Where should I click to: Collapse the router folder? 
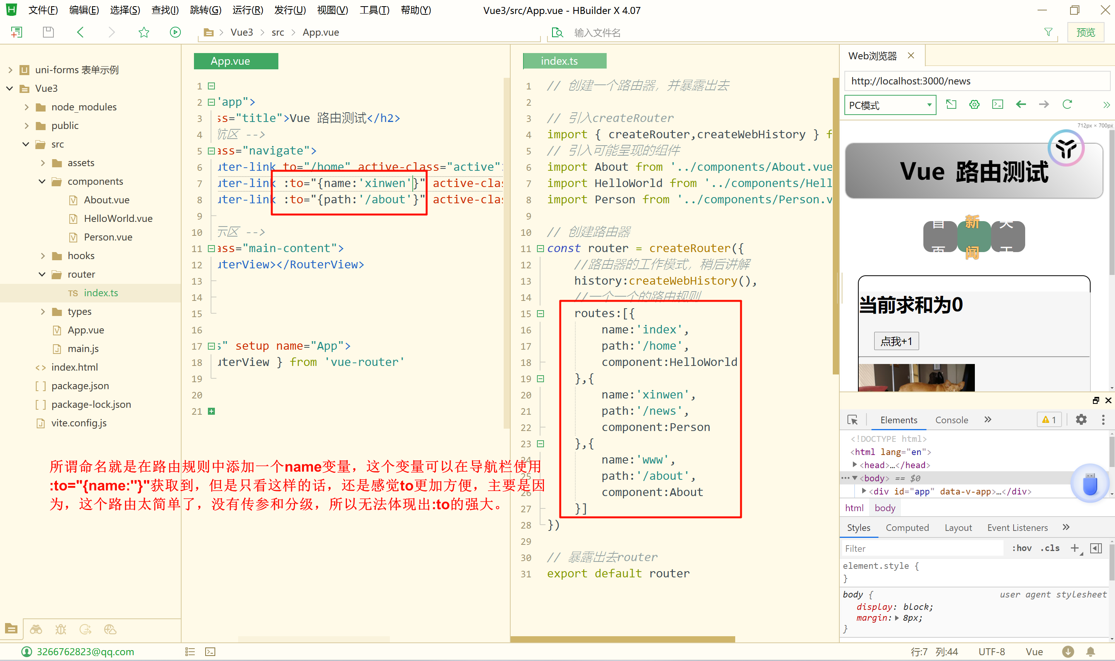[42, 275]
